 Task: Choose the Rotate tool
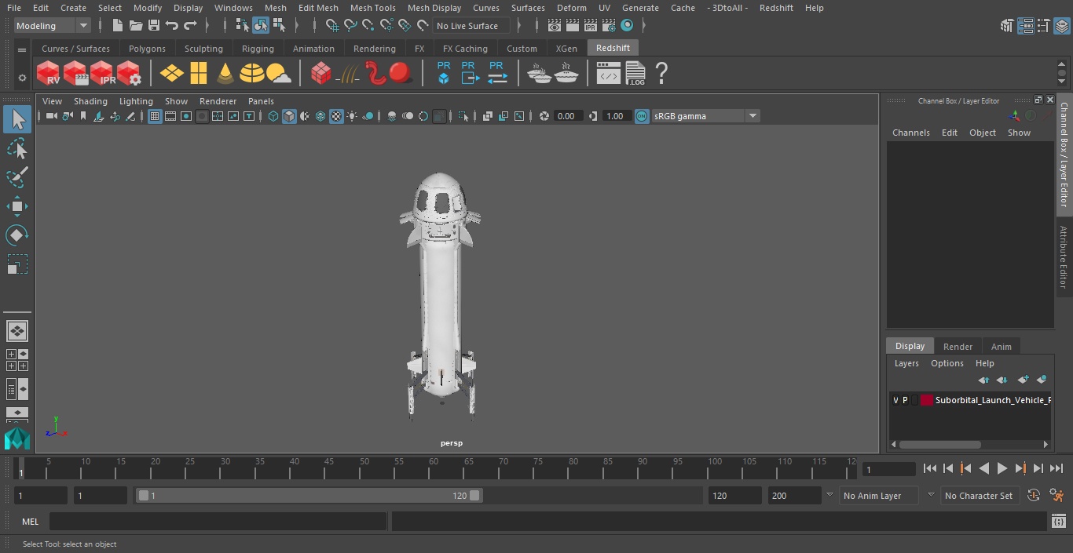tap(16, 235)
